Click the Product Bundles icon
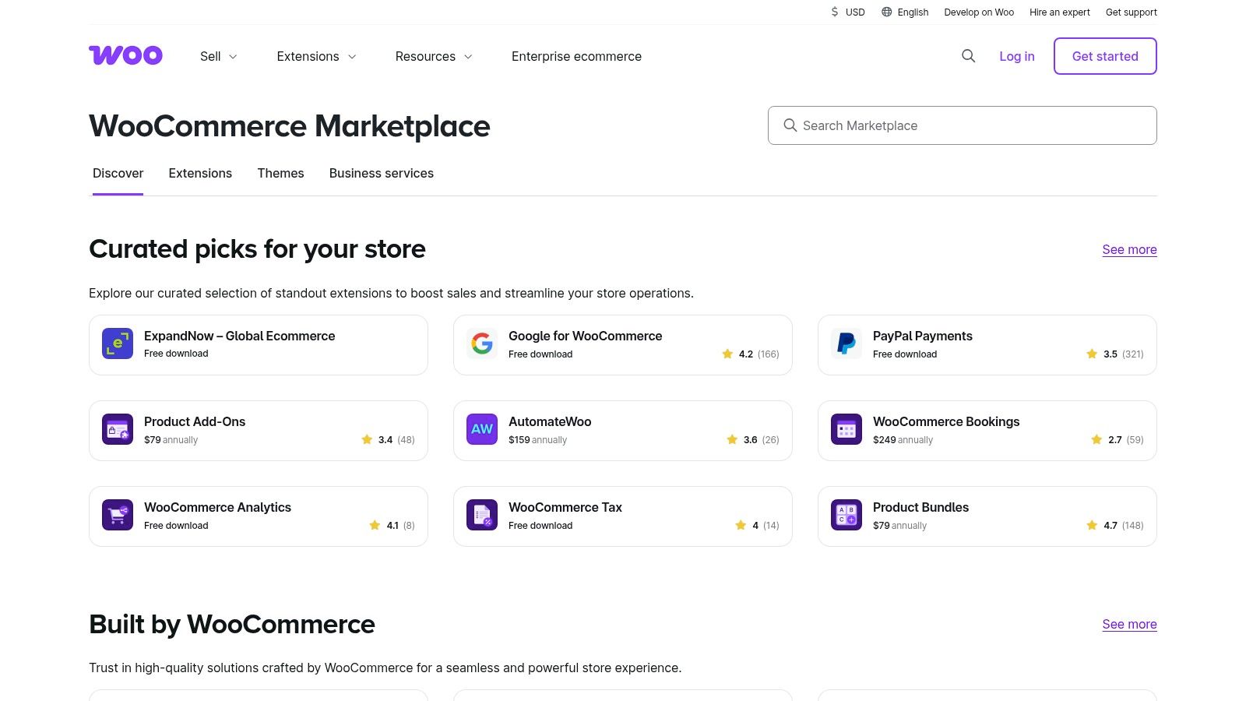 (847, 515)
